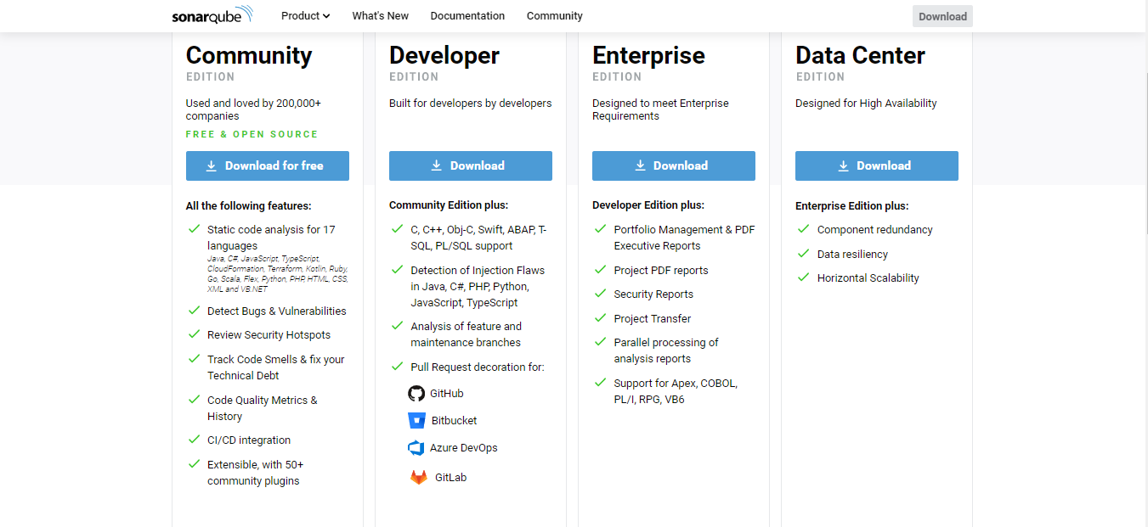The image size is (1148, 527).
Task: Click the Azure DevOps label text
Action: pyautogui.click(x=464, y=448)
